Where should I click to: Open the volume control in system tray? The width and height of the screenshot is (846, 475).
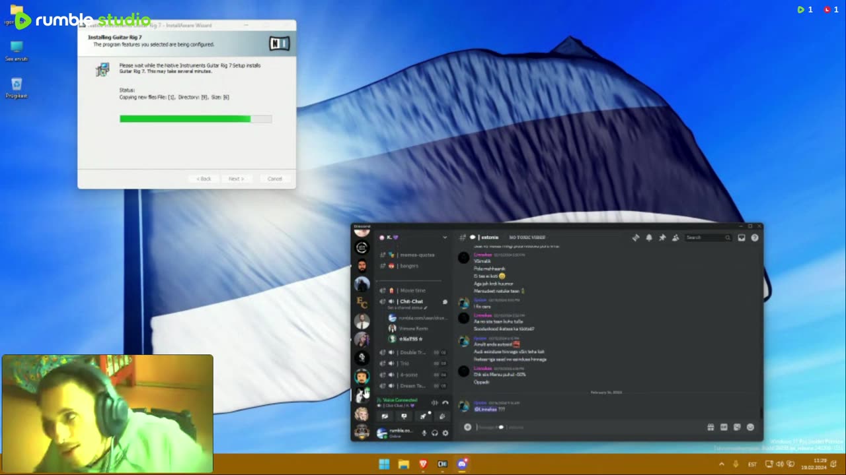point(779,464)
